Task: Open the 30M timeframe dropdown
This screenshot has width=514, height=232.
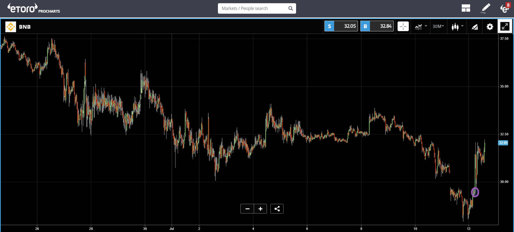Action: [438, 26]
